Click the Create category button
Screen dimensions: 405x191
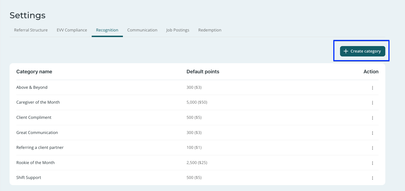click(x=363, y=51)
